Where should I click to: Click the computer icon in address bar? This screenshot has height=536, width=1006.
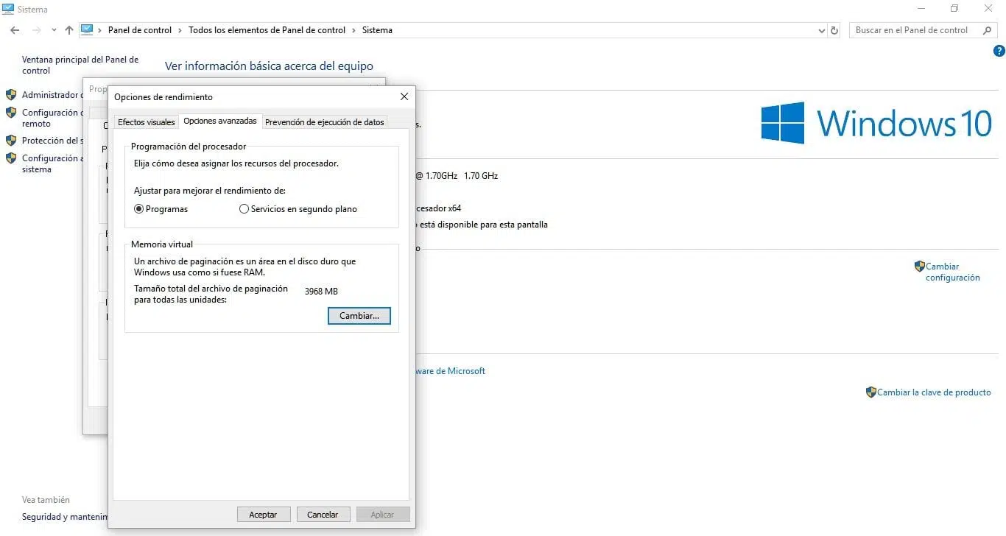[87, 29]
